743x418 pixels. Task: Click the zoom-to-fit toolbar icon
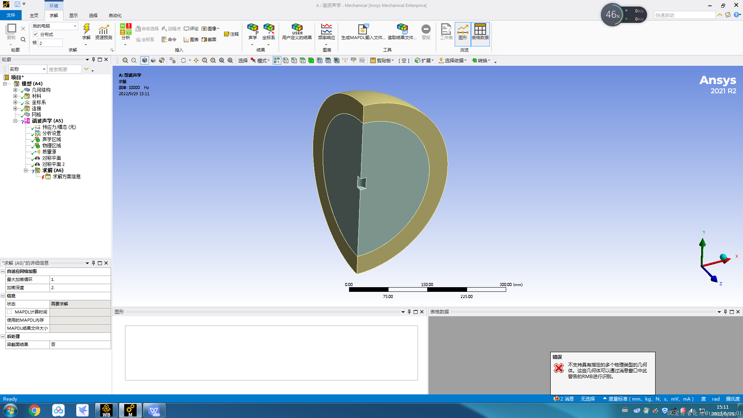[222, 60]
